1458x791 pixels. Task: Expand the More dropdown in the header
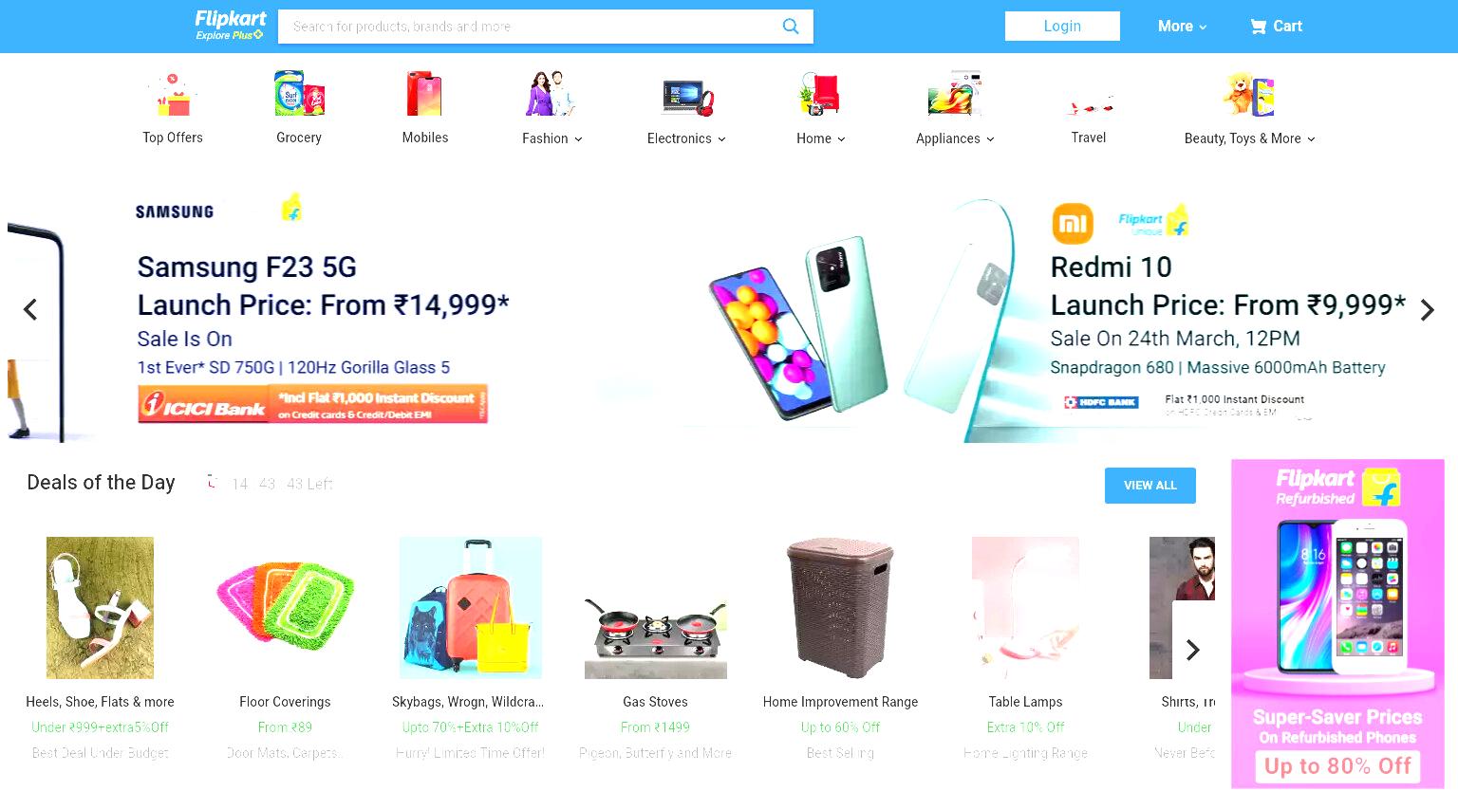tap(1182, 27)
